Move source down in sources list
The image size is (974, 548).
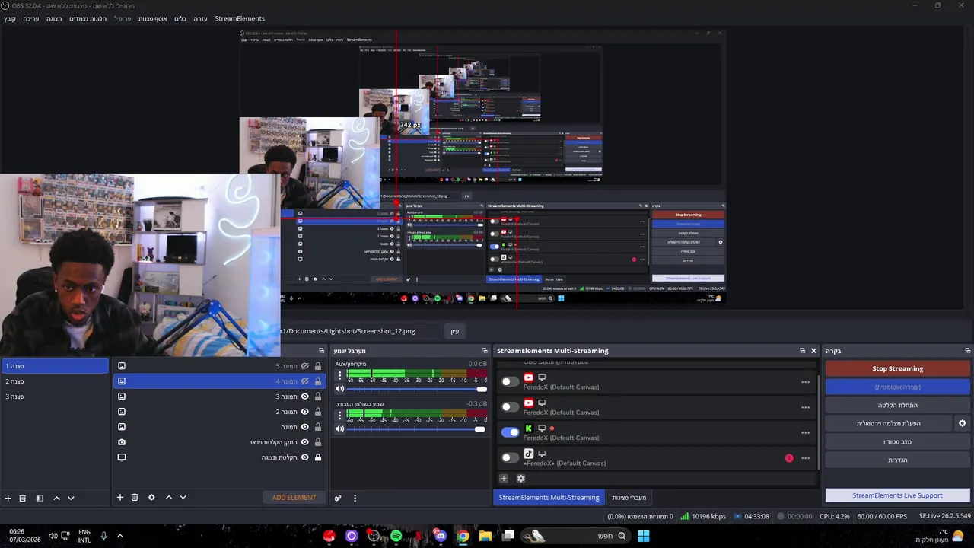pos(183,497)
